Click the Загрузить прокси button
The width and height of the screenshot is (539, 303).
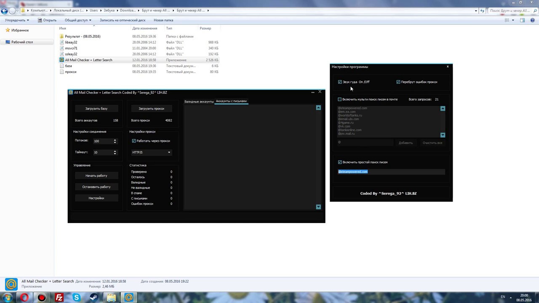(151, 109)
